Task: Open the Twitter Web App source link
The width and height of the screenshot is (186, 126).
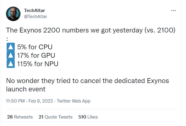Action: pos(73,101)
